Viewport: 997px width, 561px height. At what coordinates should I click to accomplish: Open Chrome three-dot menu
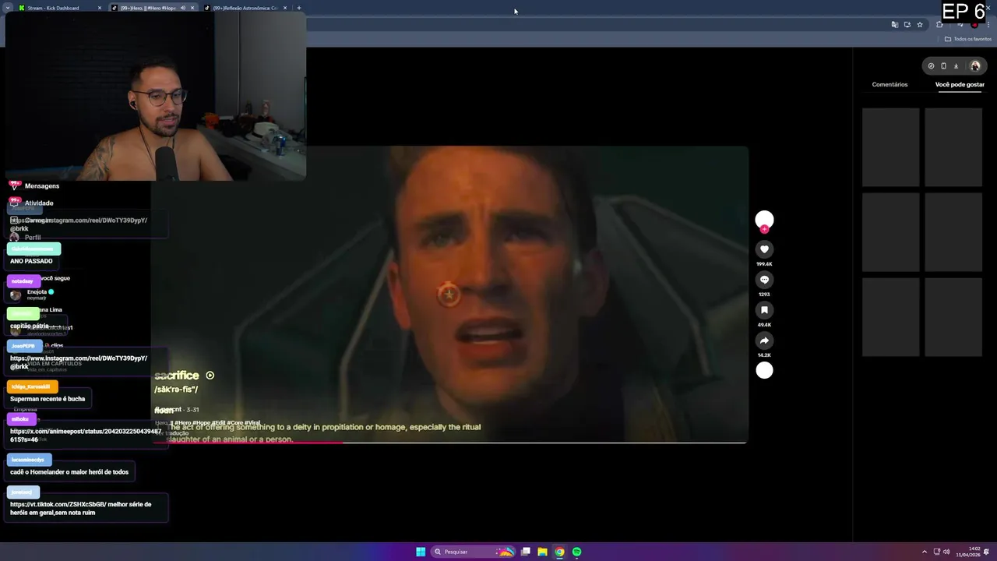tap(989, 25)
